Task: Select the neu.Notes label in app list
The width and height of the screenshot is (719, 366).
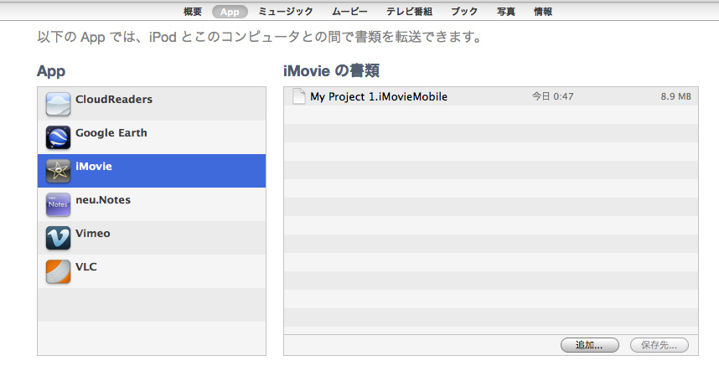Action: (x=103, y=199)
